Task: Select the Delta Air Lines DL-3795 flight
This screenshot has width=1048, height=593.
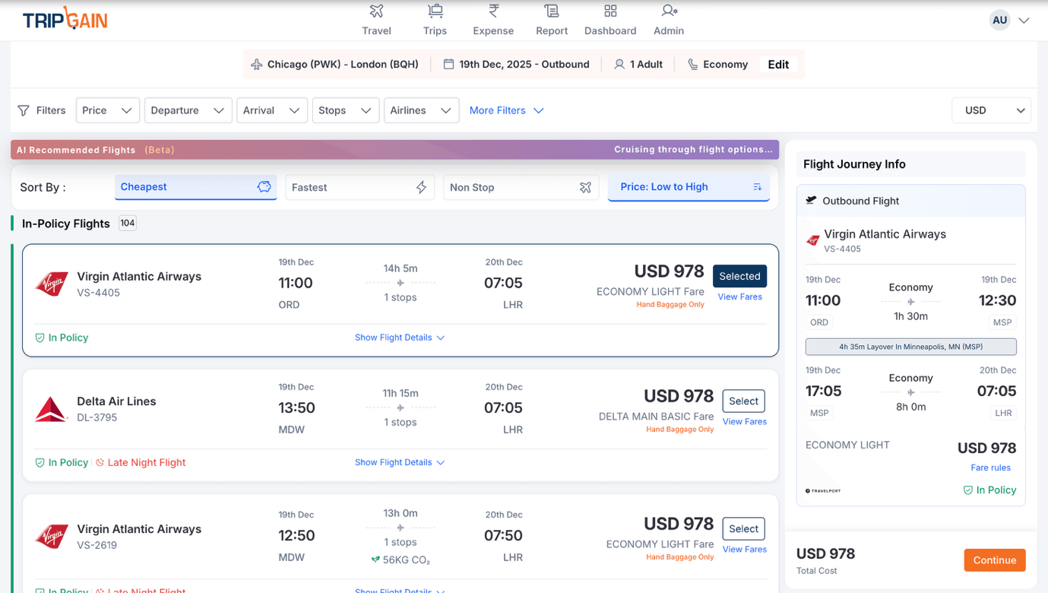Action: pyautogui.click(x=743, y=401)
